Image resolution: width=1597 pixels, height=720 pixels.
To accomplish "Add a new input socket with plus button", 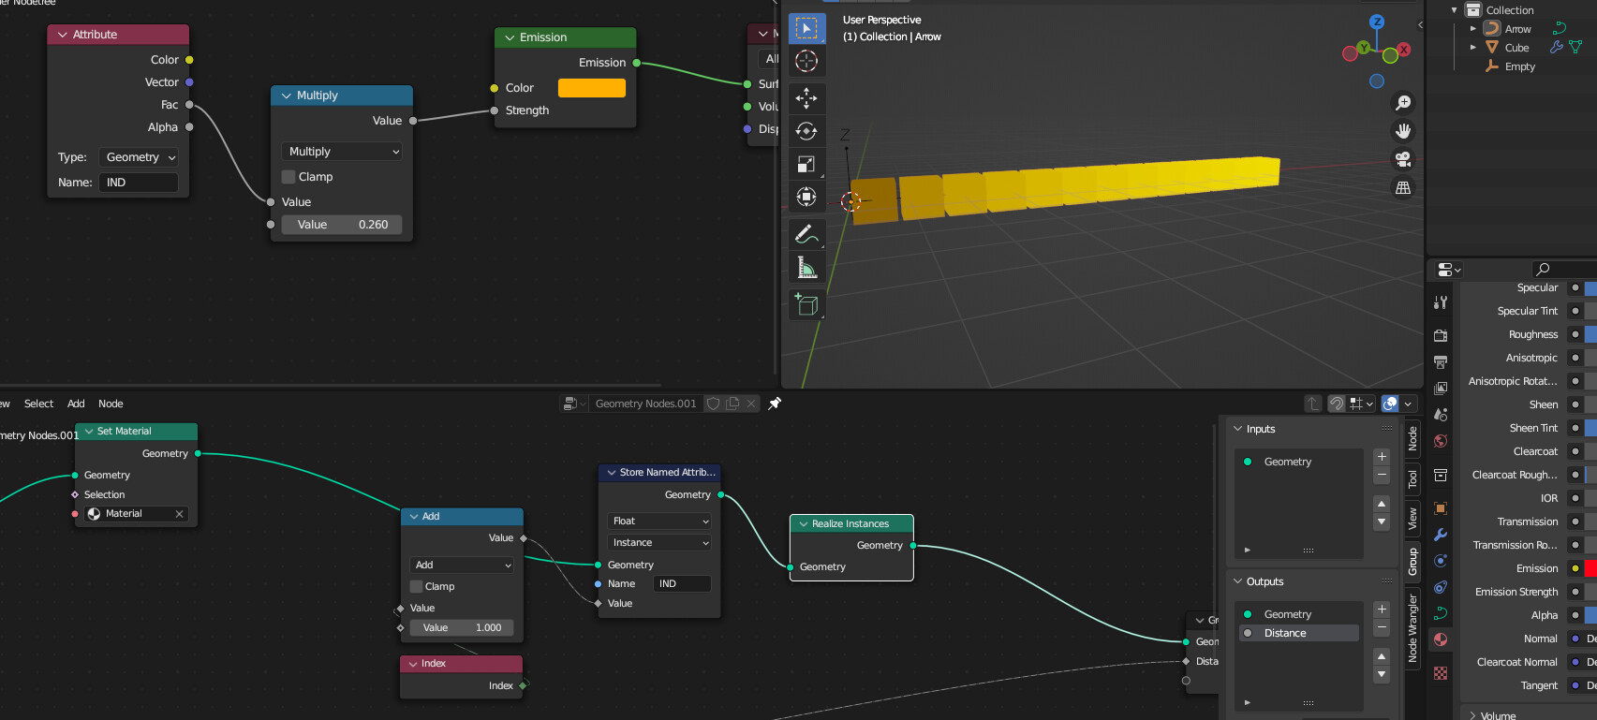I will [1382, 456].
